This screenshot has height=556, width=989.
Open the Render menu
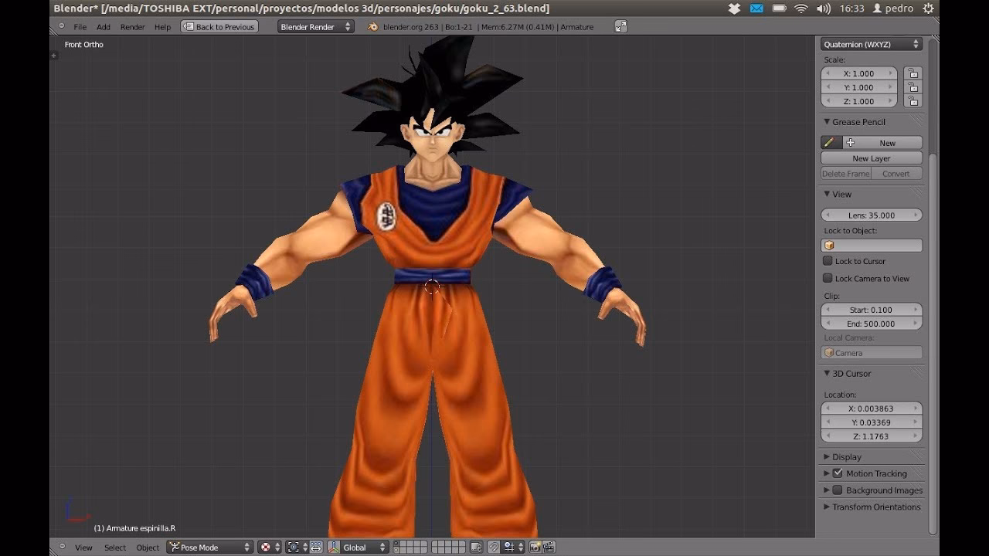point(132,27)
